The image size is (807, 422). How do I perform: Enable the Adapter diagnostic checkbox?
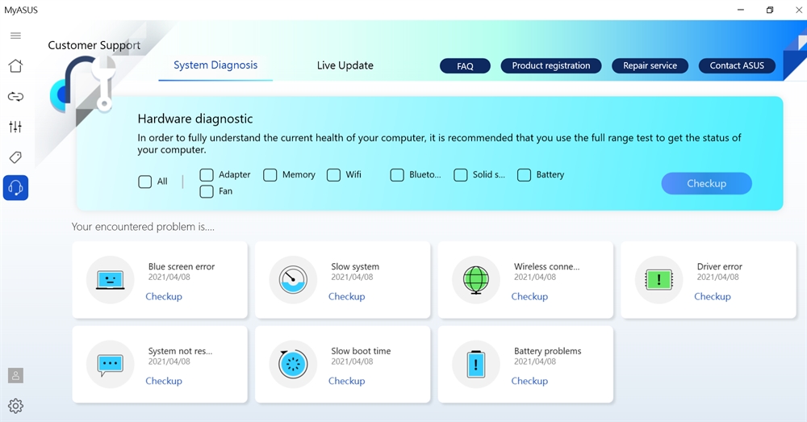point(207,175)
